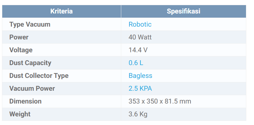The height and width of the screenshot is (125, 254).
Task: Select the Spesifikasi column header
Action: pyautogui.click(x=183, y=11)
